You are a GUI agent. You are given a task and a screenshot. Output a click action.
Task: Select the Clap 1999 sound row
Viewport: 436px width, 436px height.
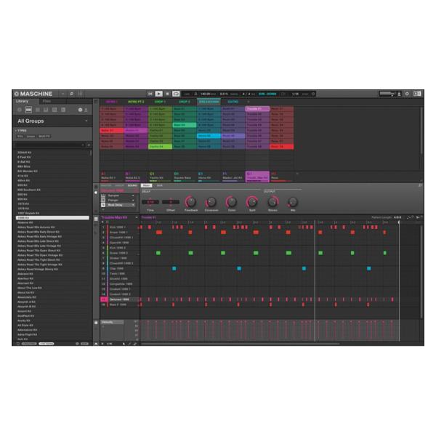[x=120, y=268]
